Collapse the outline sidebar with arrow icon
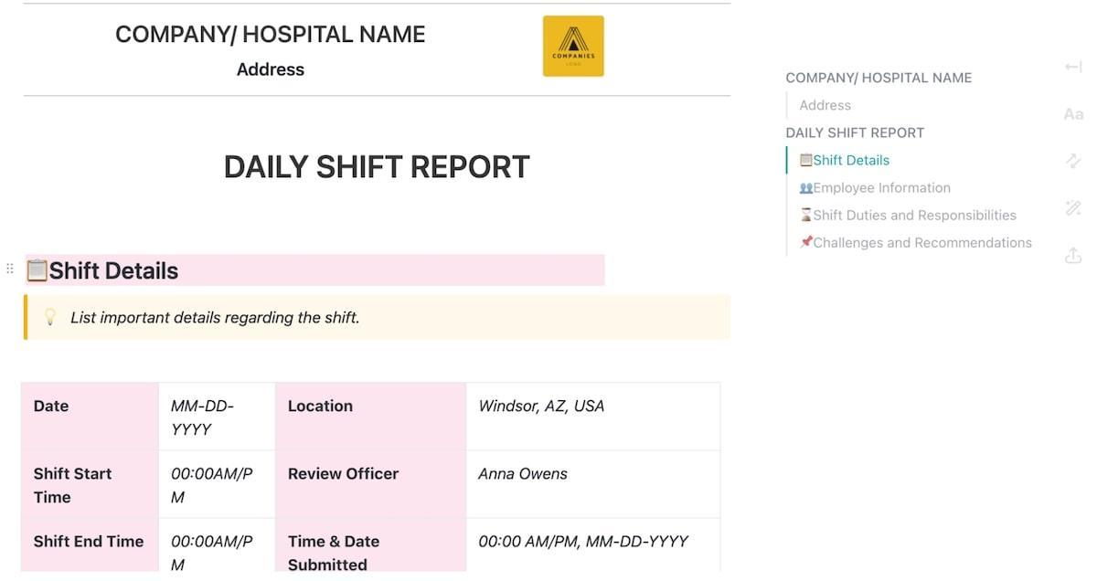 point(1073,67)
